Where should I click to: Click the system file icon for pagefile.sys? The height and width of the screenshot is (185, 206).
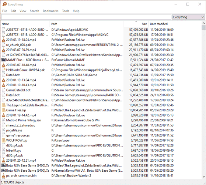pos(4,130)
